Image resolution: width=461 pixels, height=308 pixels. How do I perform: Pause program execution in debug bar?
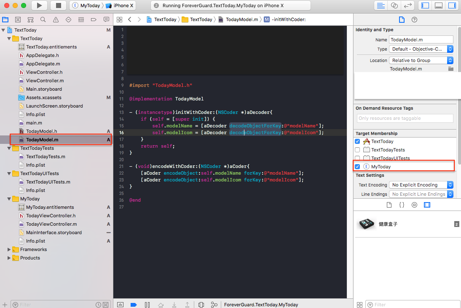[147, 305]
